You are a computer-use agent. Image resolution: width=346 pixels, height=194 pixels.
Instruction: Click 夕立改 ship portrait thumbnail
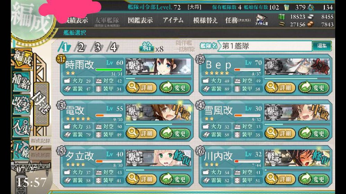[x=158, y=158]
